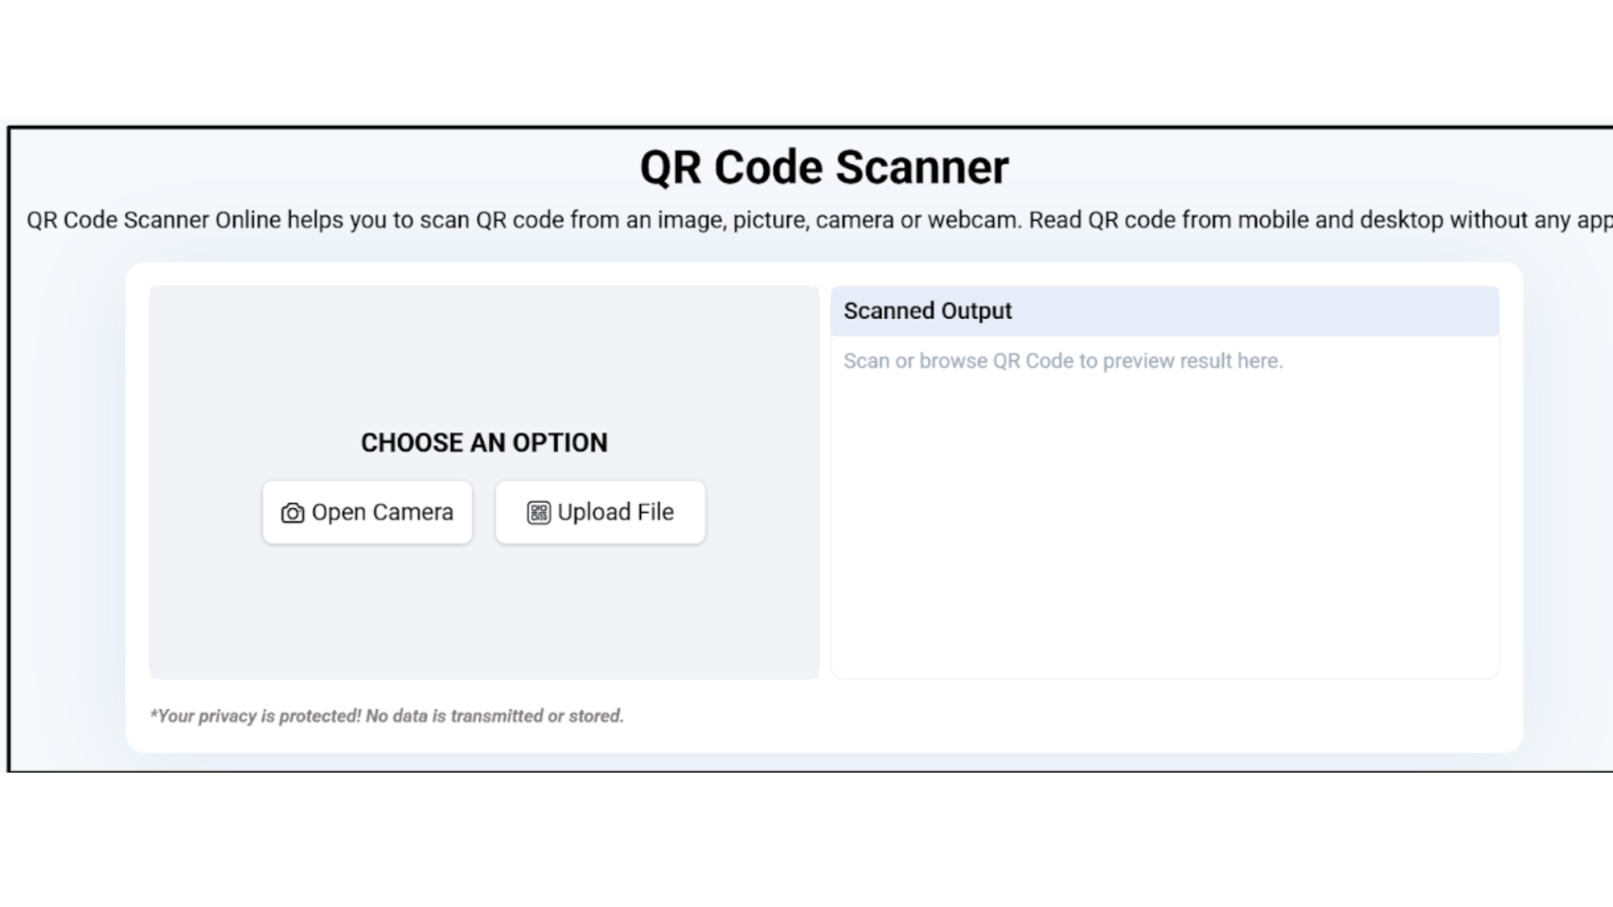Screen dimensions: 1613x907
Task: Click the scan result preview area
Action: (1164, 504)
